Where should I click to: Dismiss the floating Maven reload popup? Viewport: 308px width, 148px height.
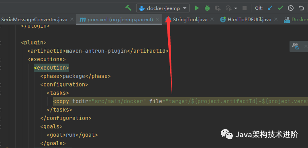[306, 46]
